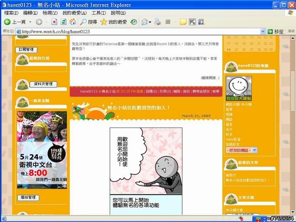Open the 搜尋 search pane
Image resolution: width=296 pixels, height=222 pixels.
[88, 22]
